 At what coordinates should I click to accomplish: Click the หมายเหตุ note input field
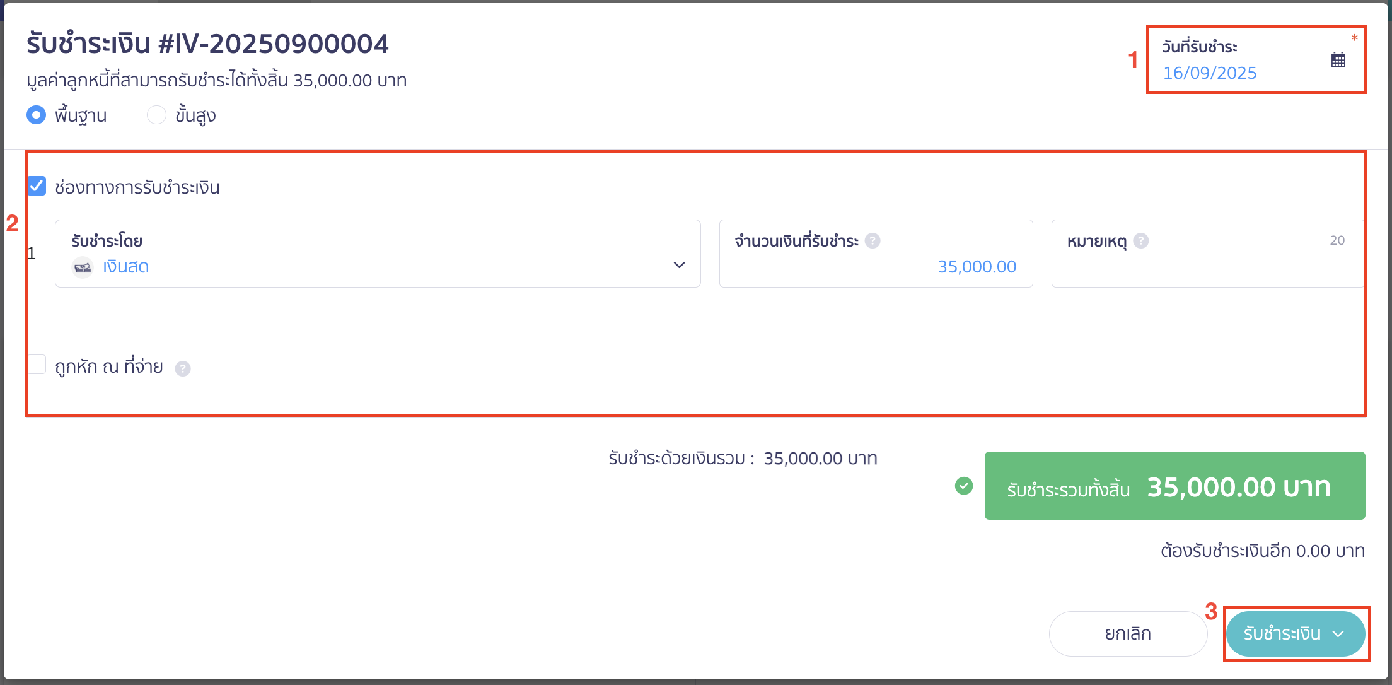pyautogui.click(x=1207, y=254)
